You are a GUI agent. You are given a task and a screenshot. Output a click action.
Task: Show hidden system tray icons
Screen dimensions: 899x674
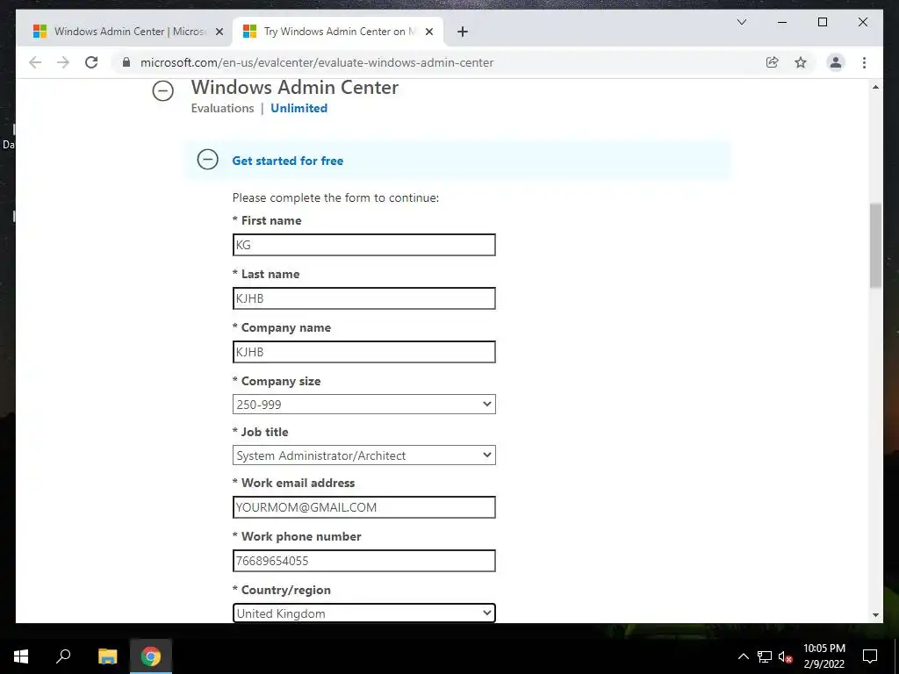coord(743,656)
